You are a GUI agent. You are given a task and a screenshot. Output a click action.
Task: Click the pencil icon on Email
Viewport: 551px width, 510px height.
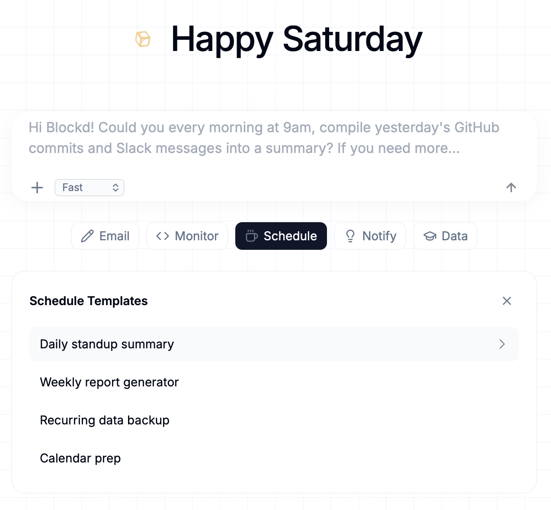87,236
